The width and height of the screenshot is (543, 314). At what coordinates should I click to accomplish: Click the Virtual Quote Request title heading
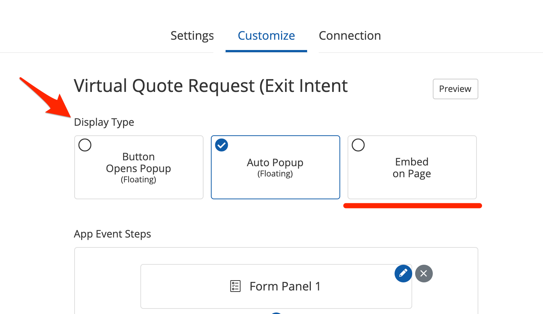click(211, 86)
